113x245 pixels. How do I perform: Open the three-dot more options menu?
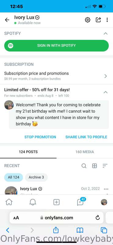click(x=107, y=20)
